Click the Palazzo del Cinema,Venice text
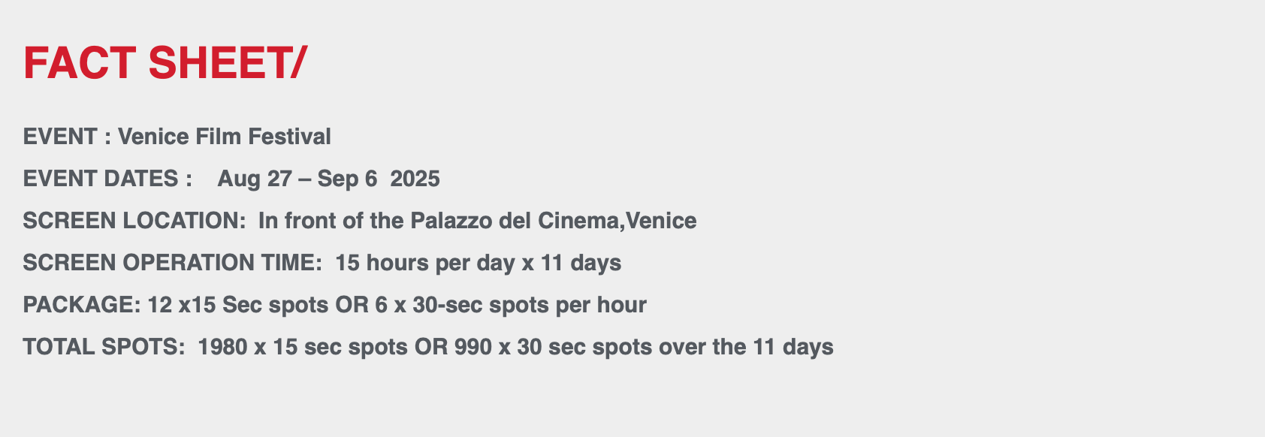 [554, 221]
